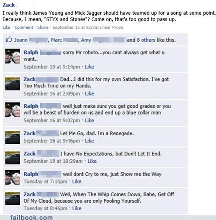Open Zack's avatar on the No Expectations comment

point(13,158)
